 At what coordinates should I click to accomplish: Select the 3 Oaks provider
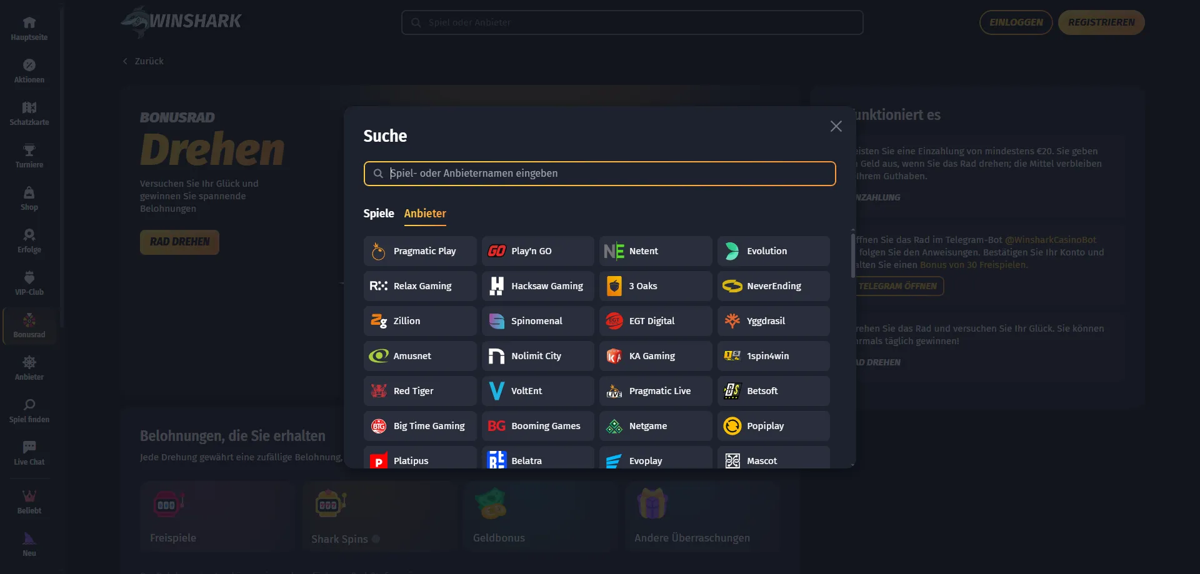(x=656, y=286)
